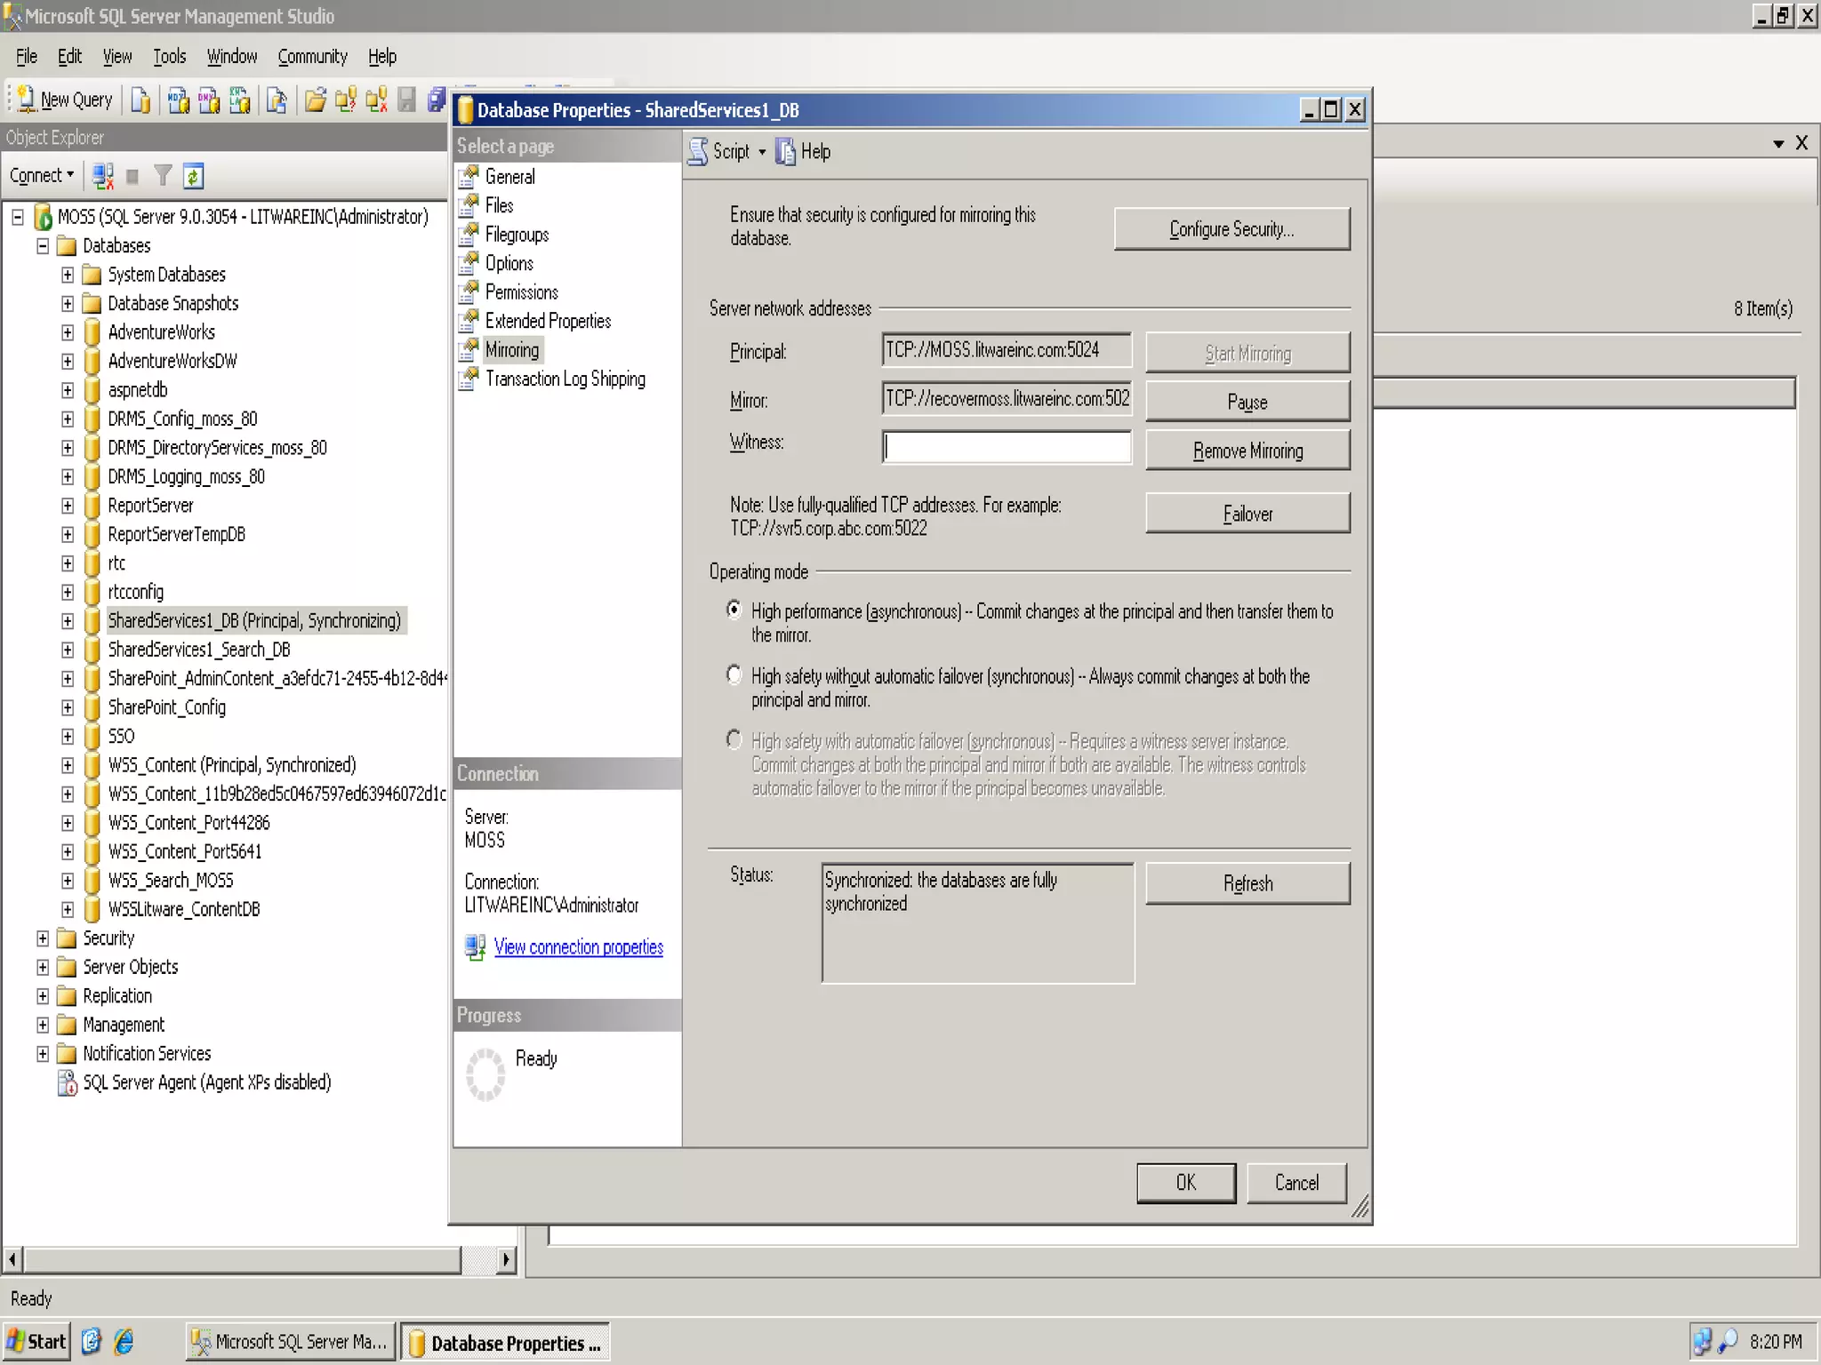This screenshot has height=1365, width=1821.
Task: Expand the Security folder node
Action: pyautogui.click(x=43, y=938)
